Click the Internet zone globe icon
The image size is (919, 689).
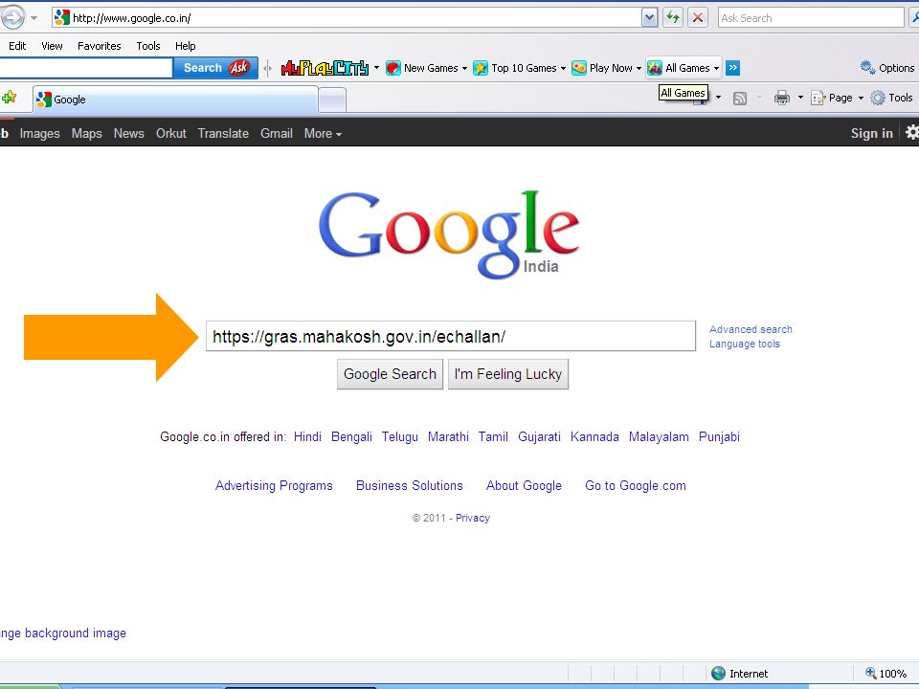[719, 673]
